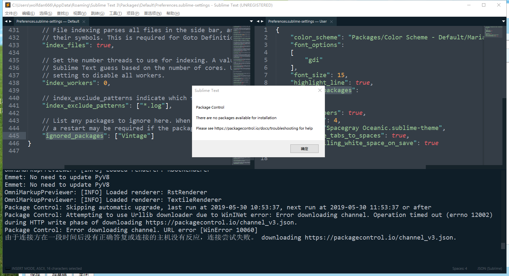Maximize the Sublime Text window
Screen dimensions: 509x276
[x=484, y=5]
